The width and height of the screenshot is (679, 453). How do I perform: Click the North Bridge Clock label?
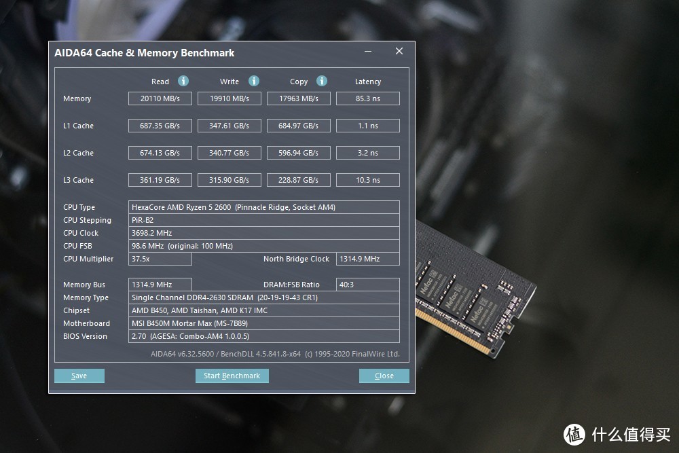coord(296,259)
